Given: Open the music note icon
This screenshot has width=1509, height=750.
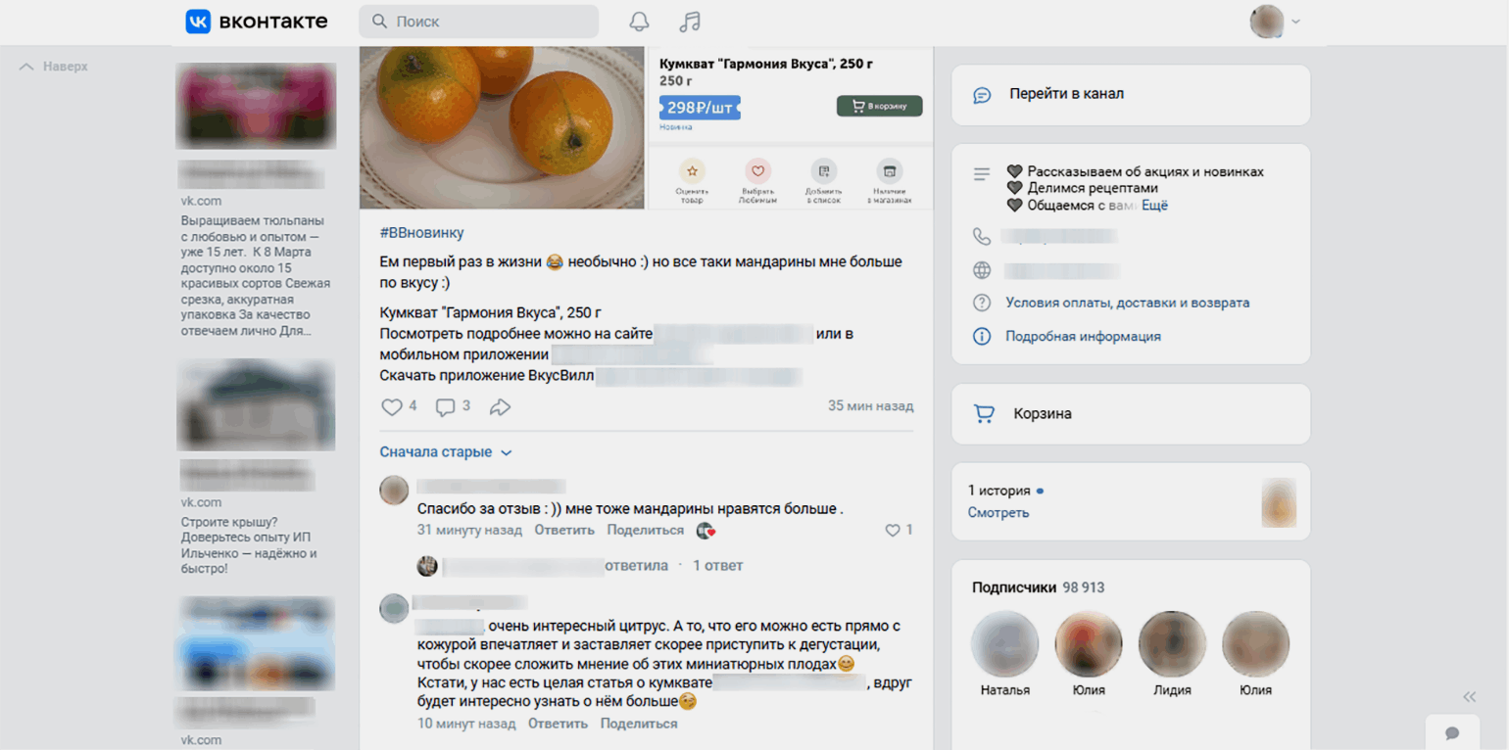Looking at the screenshot, I should (690, 22).
